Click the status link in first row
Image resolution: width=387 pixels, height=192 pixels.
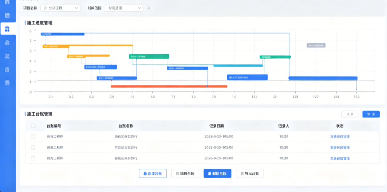pos(340,137)
